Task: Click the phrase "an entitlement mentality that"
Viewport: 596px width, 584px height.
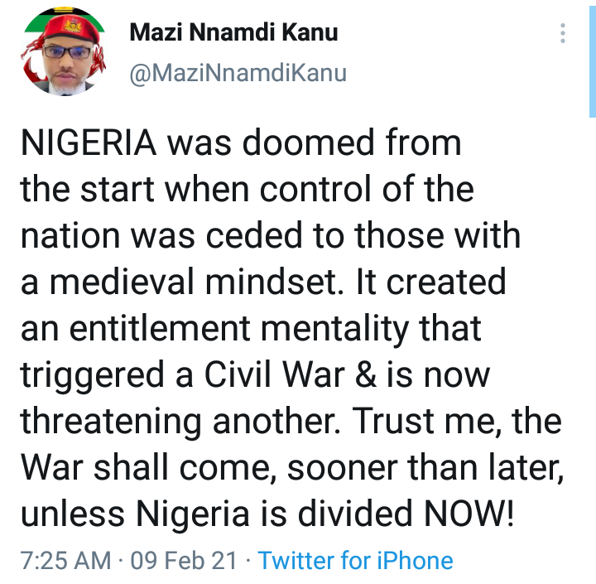Action: click(251, 328)
